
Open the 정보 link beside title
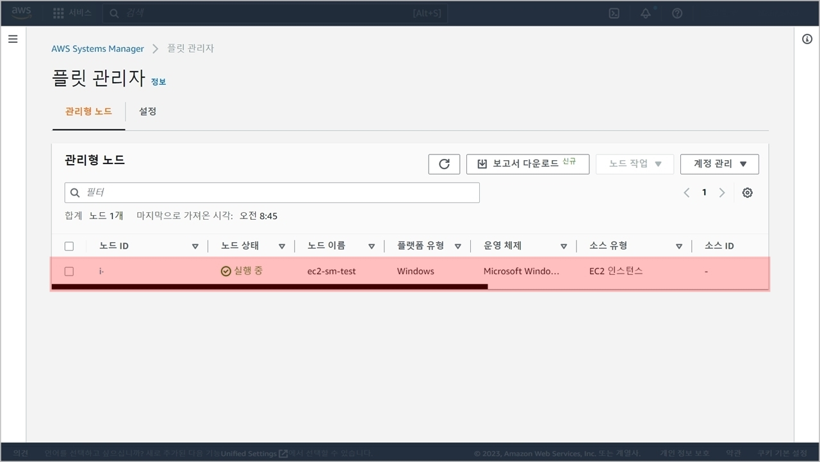tap(158, 82)
